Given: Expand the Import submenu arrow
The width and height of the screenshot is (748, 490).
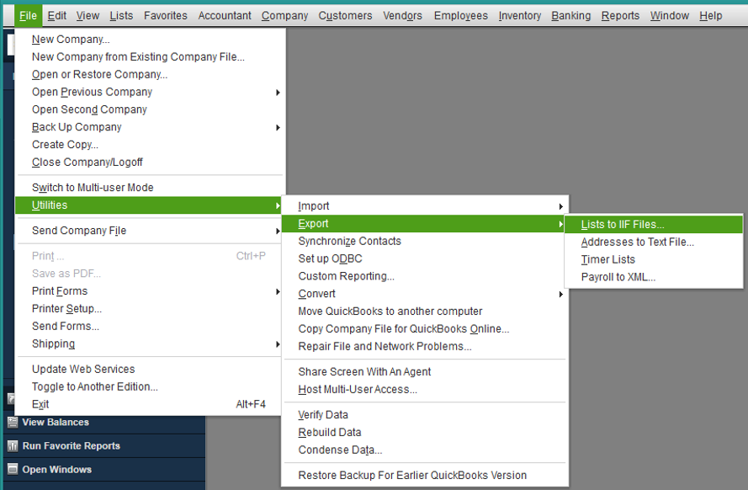Looking at the screenshot, I should (561, 206).
